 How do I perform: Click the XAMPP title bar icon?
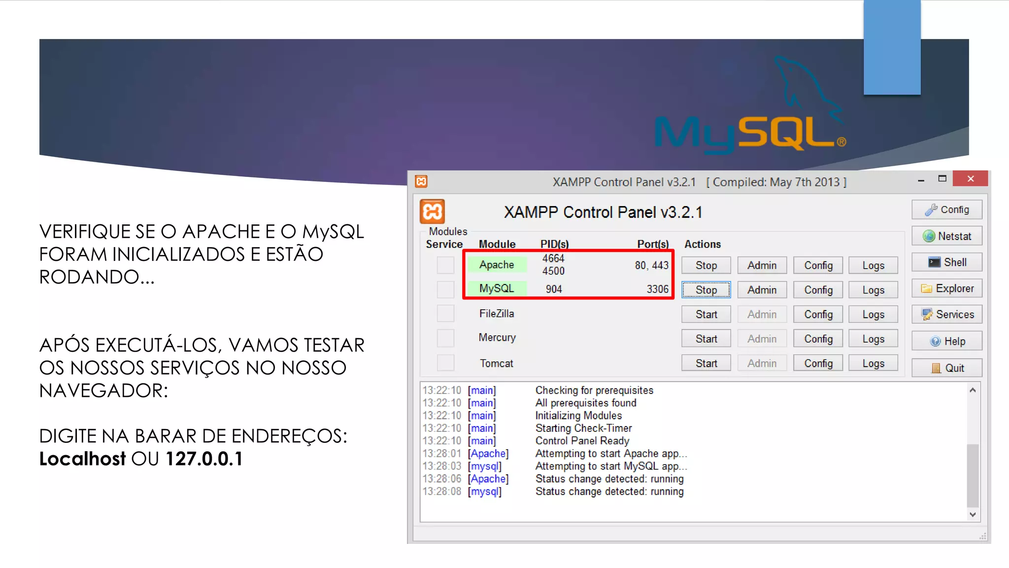point(421,182)
